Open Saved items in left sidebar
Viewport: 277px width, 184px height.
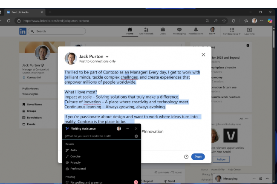tap(35, 104)
